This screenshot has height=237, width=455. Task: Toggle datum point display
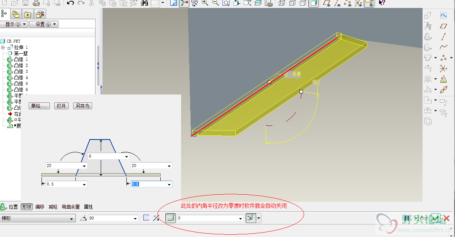[x=349, y=3]
